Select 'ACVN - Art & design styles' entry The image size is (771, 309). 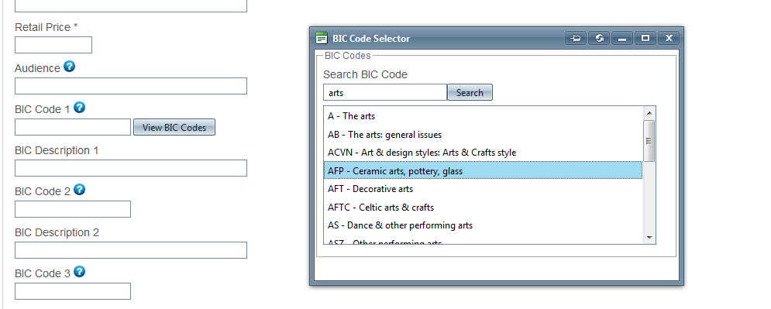pyautogui.click(x=484, y=153)
